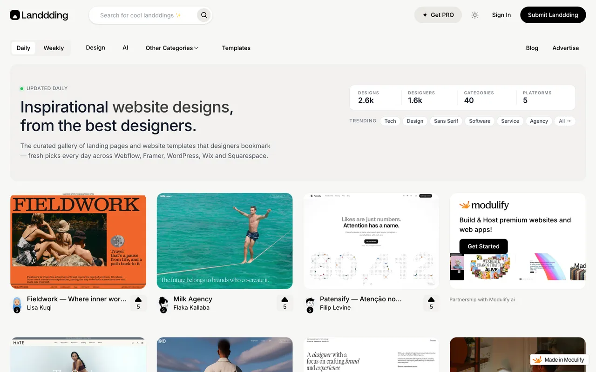The width and height of the screenshot is (596, 372).
Task: Open Lisa Kuqi's avatar
Action: 17,305
